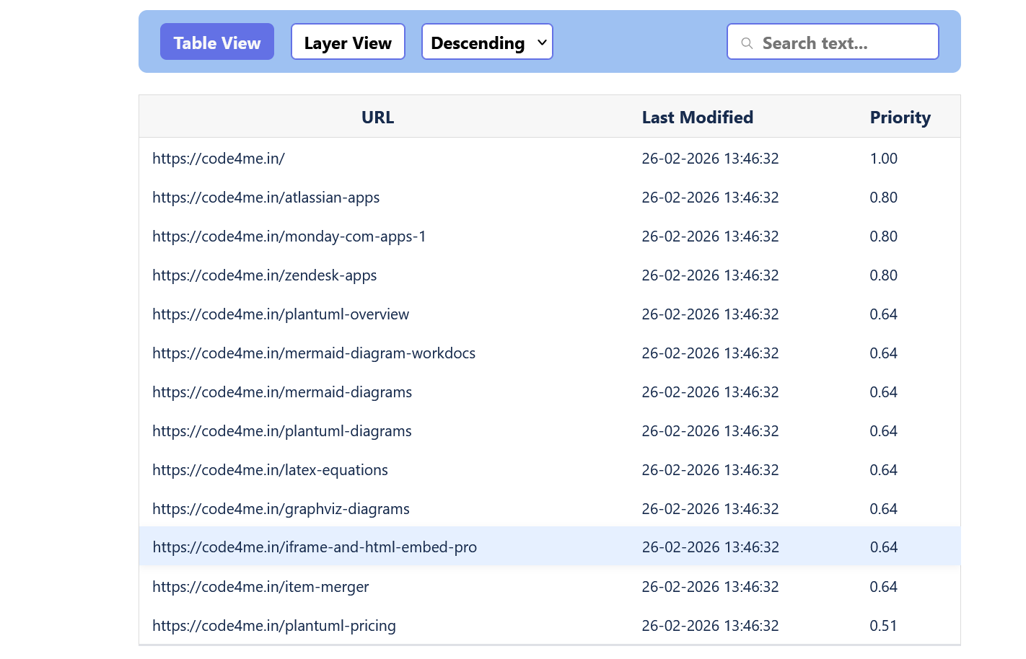Click the search magnifier icon
This screenshot has width=1026, height=659.
[x=747, y=43]
